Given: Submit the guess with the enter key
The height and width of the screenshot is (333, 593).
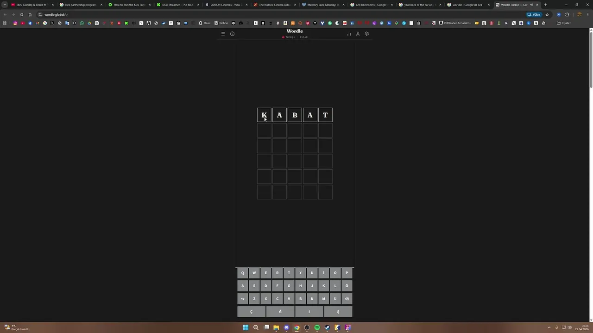Looking at the screenshot, I should coord(242,299).
